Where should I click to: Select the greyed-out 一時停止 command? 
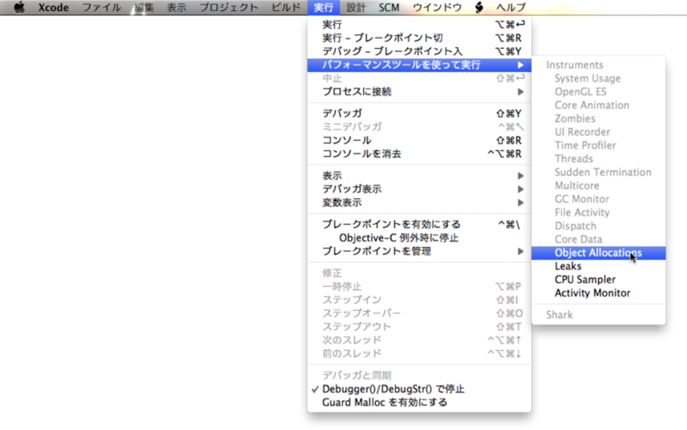(x=420, y=286)
